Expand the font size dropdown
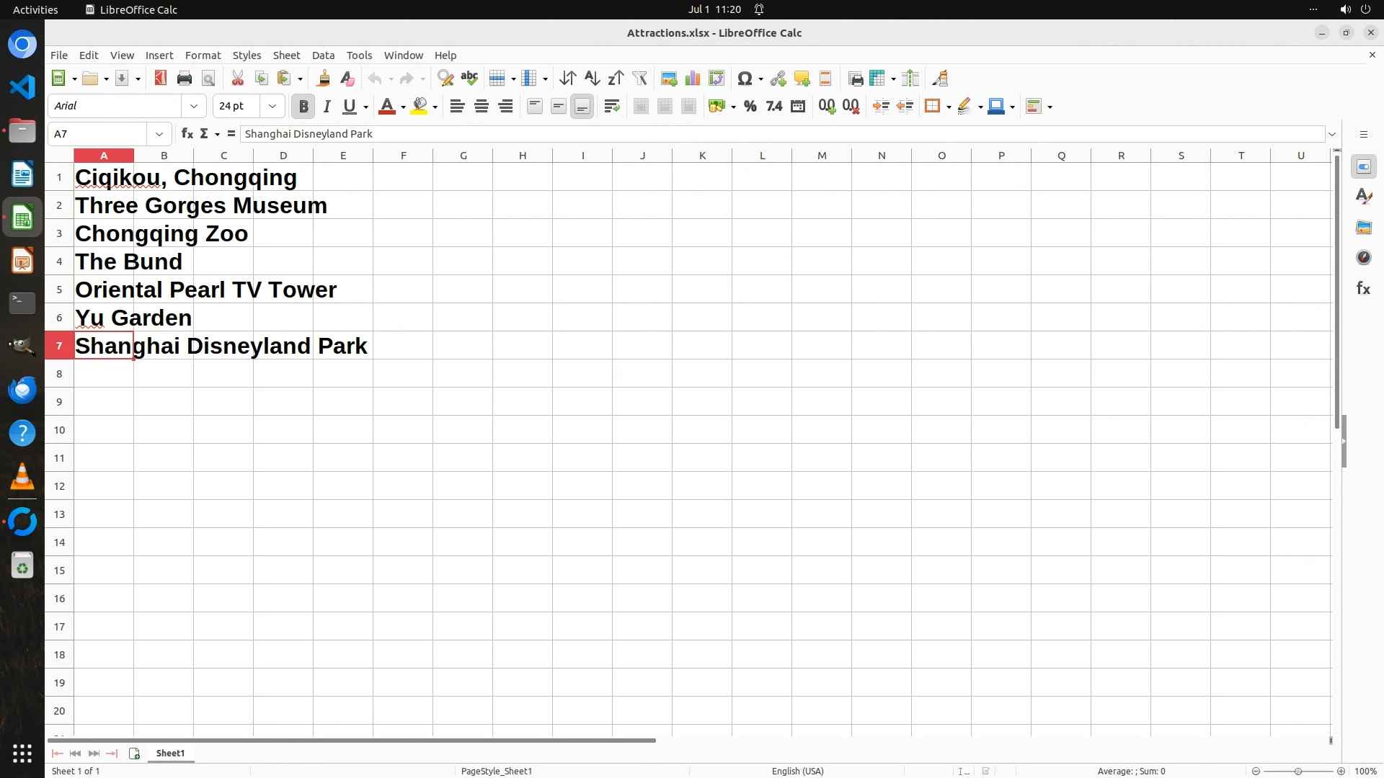Viewport: 1384px width, 778px height. coord(272,106)
